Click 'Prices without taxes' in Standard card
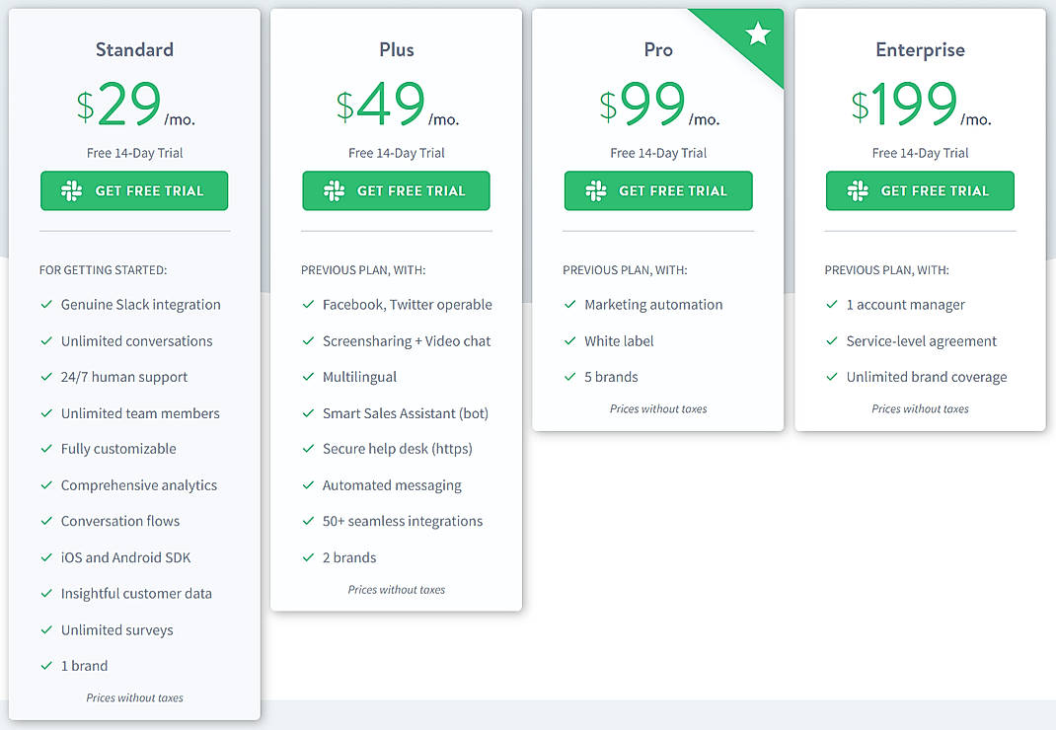Screen dimensions: 1056x730 click(x=134, y=697)
